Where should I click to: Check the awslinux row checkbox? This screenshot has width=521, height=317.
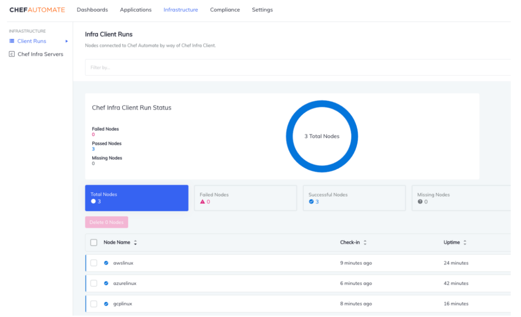tap(94, 263)
